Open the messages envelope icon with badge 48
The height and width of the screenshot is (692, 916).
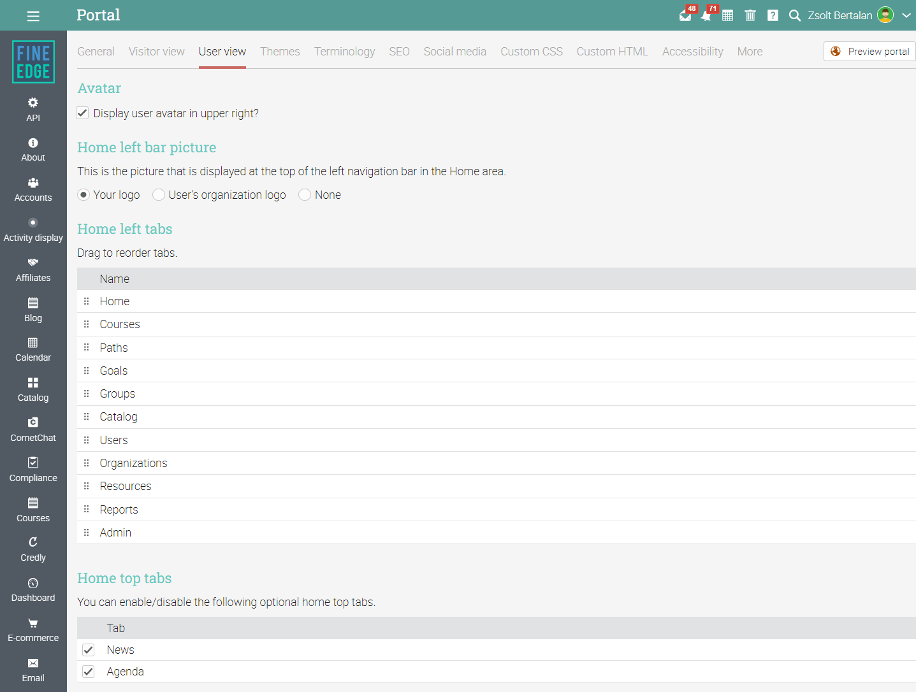tap(686, 15)
